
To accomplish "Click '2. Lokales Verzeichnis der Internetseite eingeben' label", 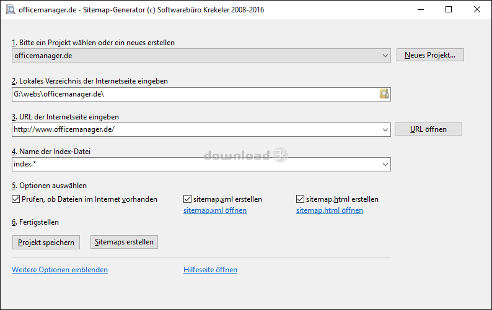I will coord(90,81).
